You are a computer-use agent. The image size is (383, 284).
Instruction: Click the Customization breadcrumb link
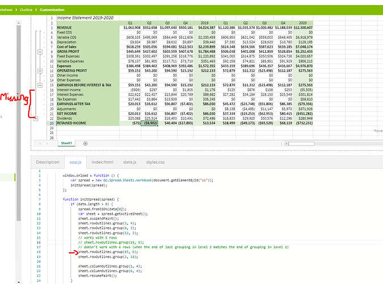(x=52, y=10)
